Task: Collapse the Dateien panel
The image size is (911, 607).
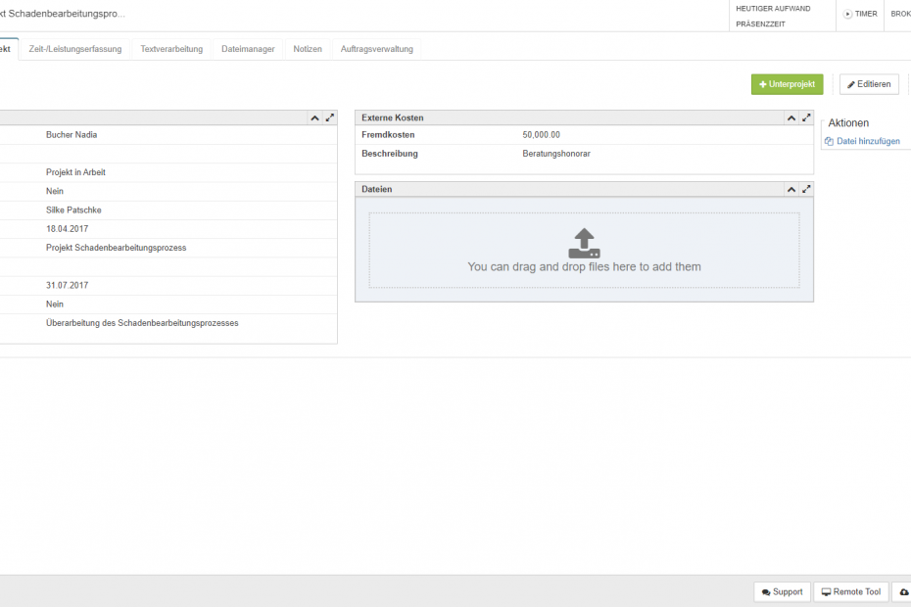Action: click(x=791, y=189)
